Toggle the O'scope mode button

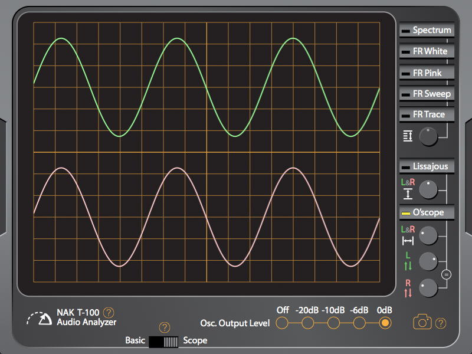coord(427,212)
